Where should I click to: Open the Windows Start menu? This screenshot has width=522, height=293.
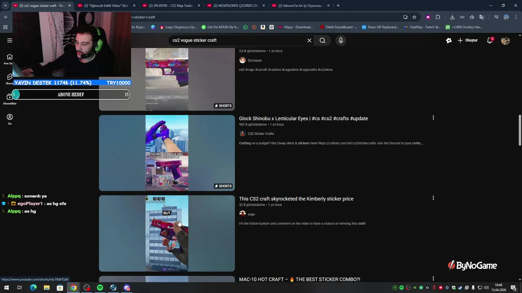pyautogui.click(x=6, y=288)
